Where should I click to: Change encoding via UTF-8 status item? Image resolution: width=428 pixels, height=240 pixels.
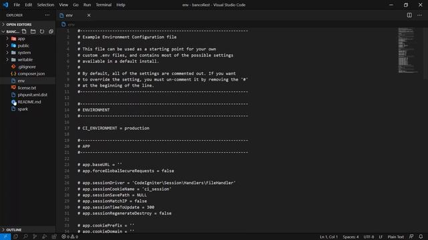368,237
